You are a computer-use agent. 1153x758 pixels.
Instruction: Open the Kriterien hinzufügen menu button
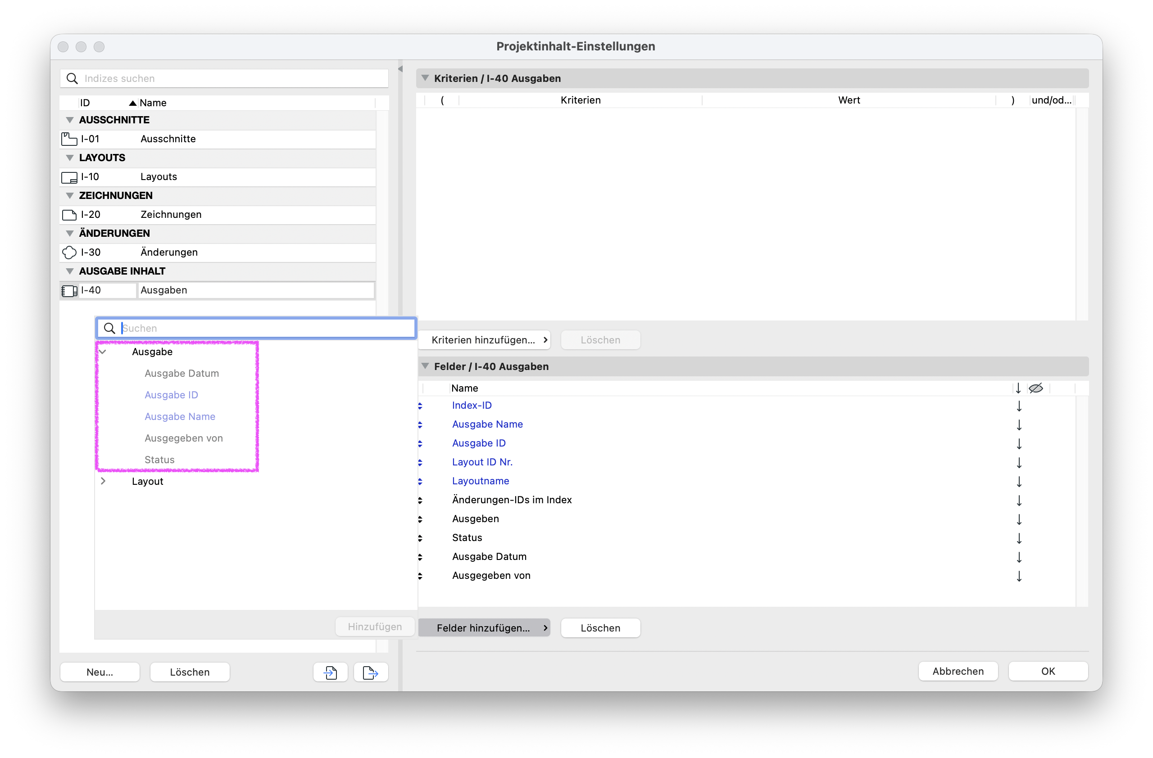(485, 340)
